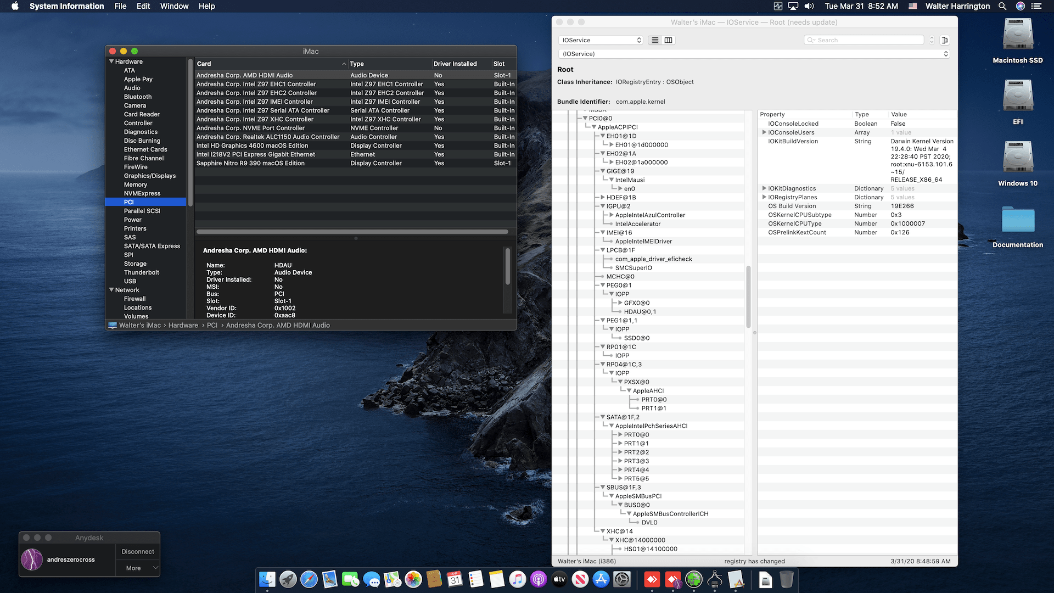Open the Window menu
This screenshot has height=593, width=1054.
coord(174,6)
